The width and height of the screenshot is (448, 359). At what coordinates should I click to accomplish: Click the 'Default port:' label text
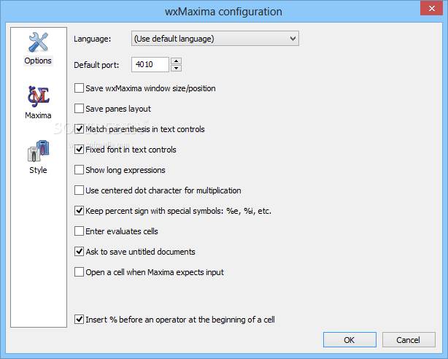pyautogui.click(x=96, y=65)
